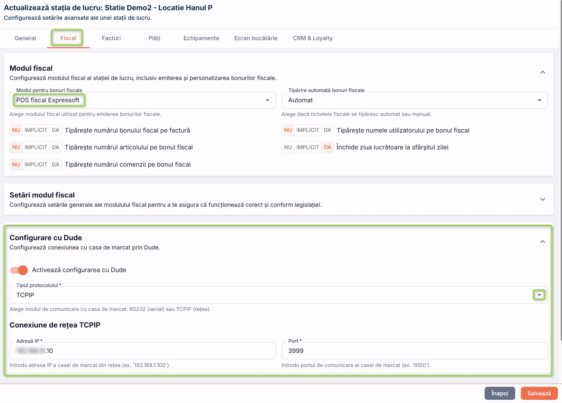This screenshot has width=562, height=403.
Task: Expand the Setări modul fiscal section
Action: (x=543, y=199)
